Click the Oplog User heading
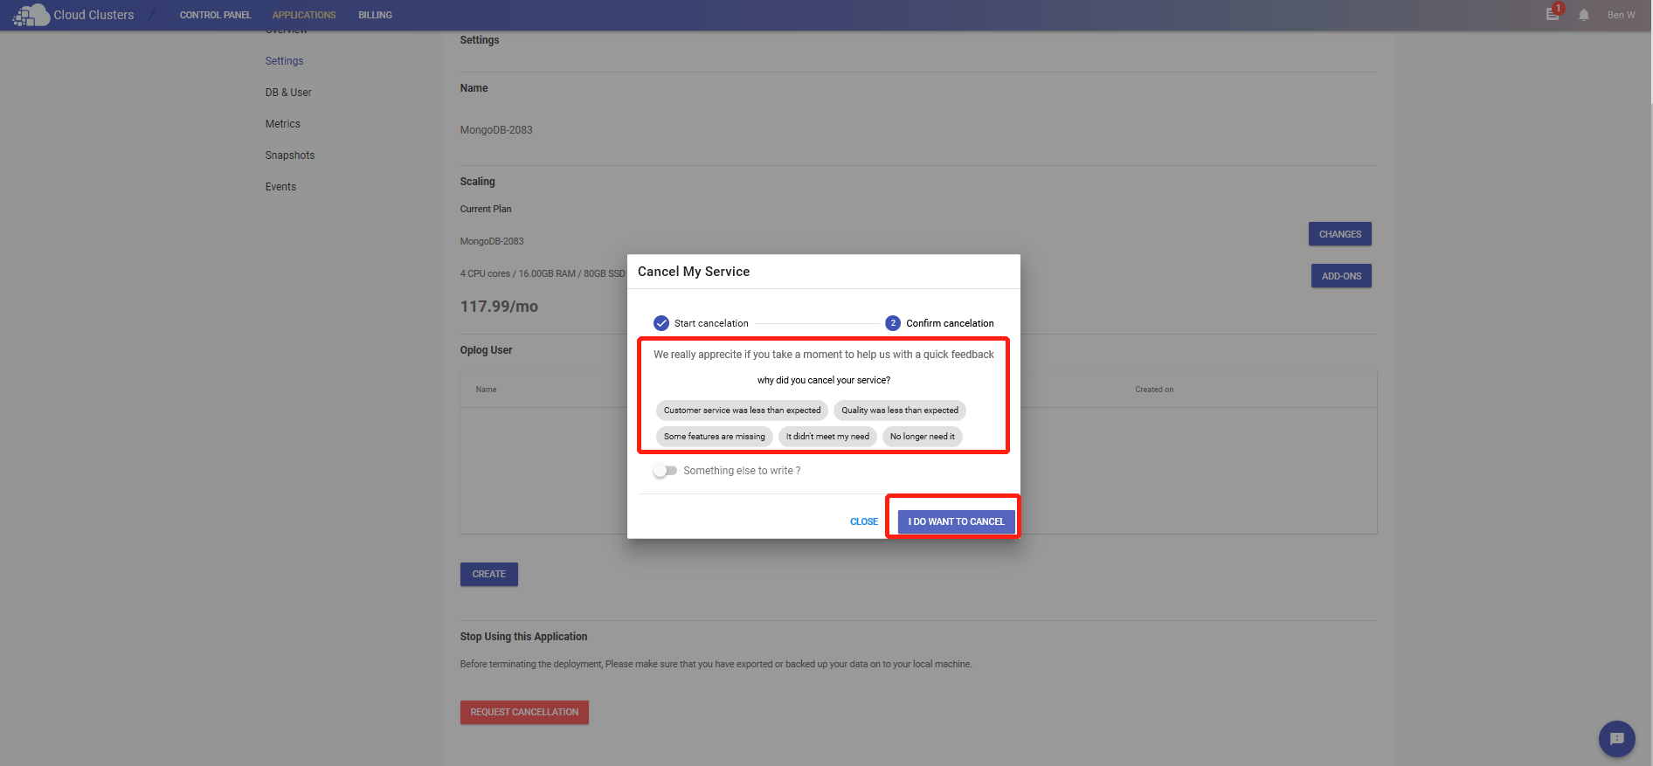Screen dimensions: 1653x766 pyautogui.click(x=486, y=350)
